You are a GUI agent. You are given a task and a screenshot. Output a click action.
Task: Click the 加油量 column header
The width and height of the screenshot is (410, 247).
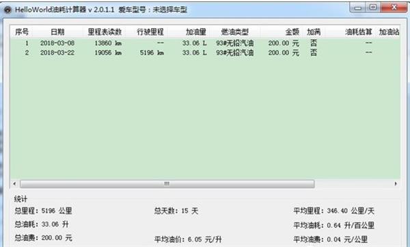click(x=196, y=32)
